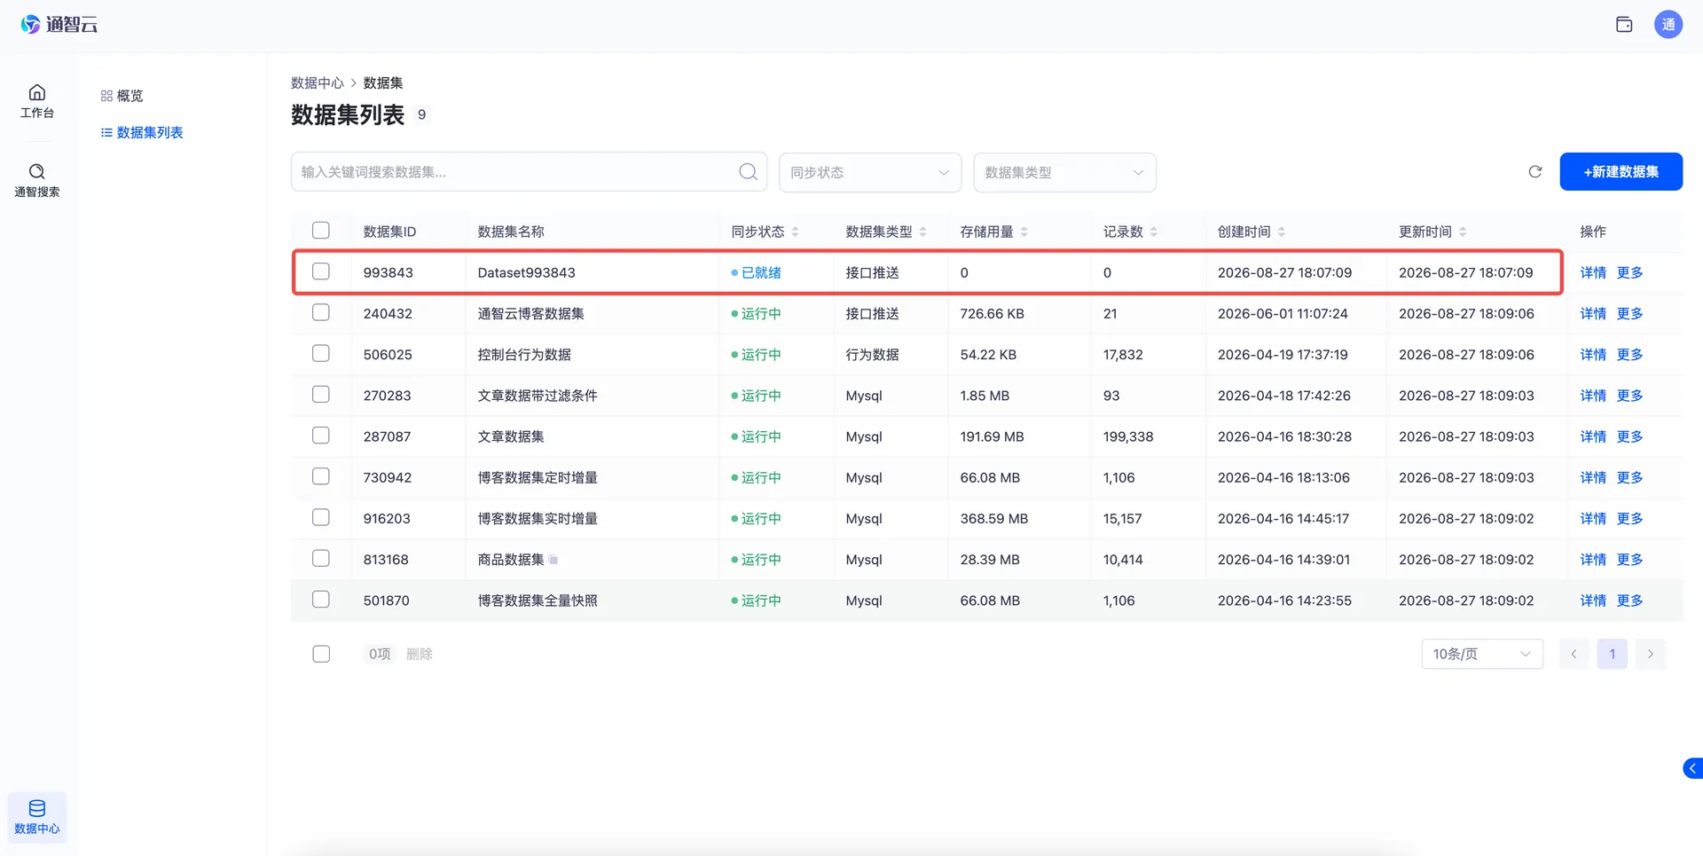Screen dimensions: 1703x856
Task: Check the row for 博客数据集定时增量
Action: [x=321, y=476]
